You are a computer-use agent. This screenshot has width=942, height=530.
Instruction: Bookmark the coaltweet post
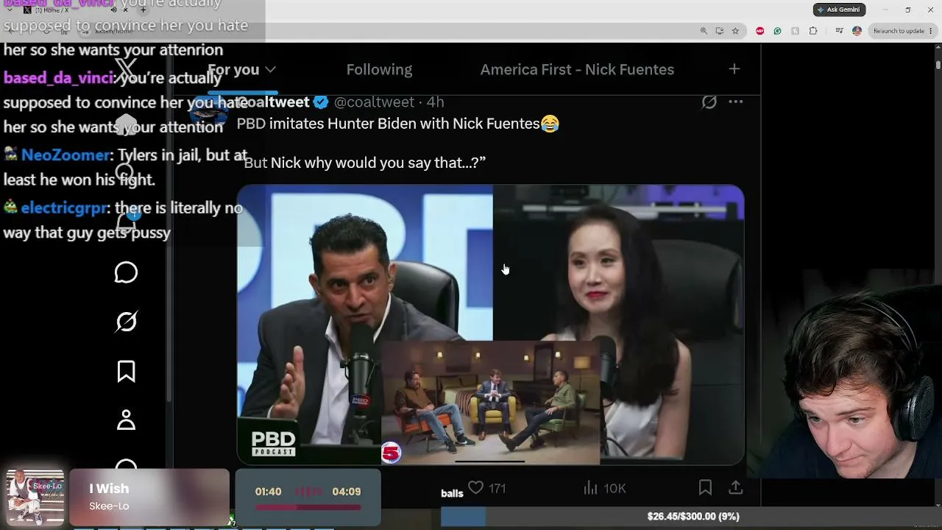click(x=705, y=487)
